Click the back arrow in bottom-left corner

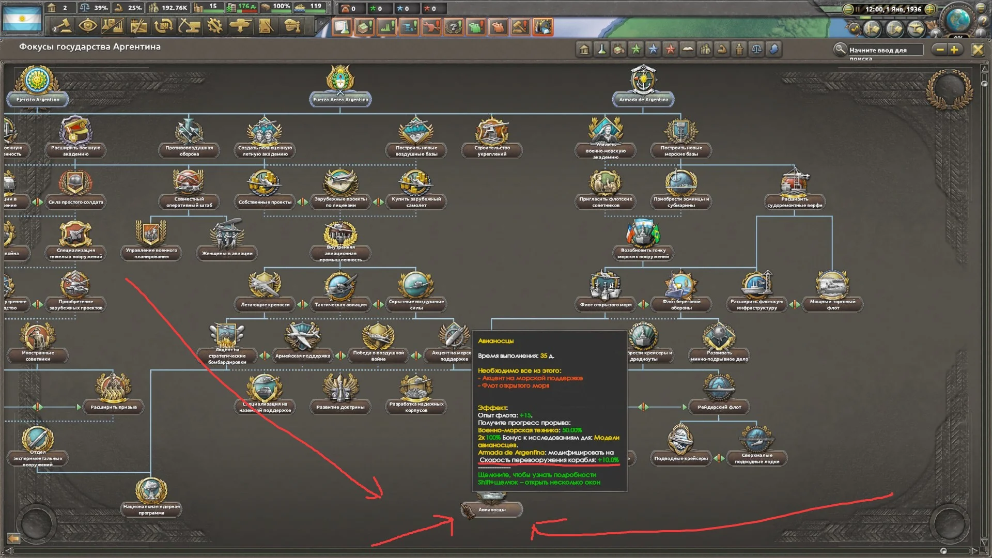tap(13, 538)
